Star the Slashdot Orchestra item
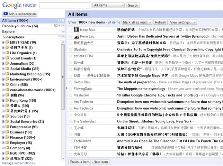Viewport: 223px width, 166px height. pyautogui.click(x=70, y=49)
